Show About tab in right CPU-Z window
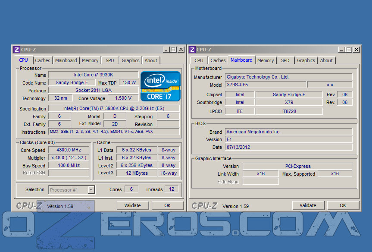The height and width of the screenshot is (252, 372). 326,60
